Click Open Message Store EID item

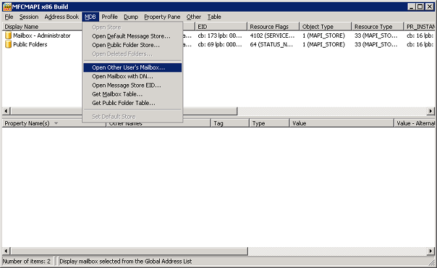[126, 85]
